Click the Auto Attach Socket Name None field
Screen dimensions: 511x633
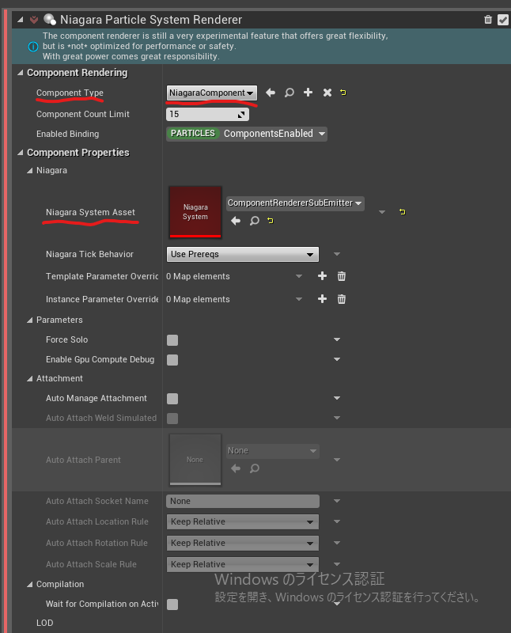pos(243,502)
